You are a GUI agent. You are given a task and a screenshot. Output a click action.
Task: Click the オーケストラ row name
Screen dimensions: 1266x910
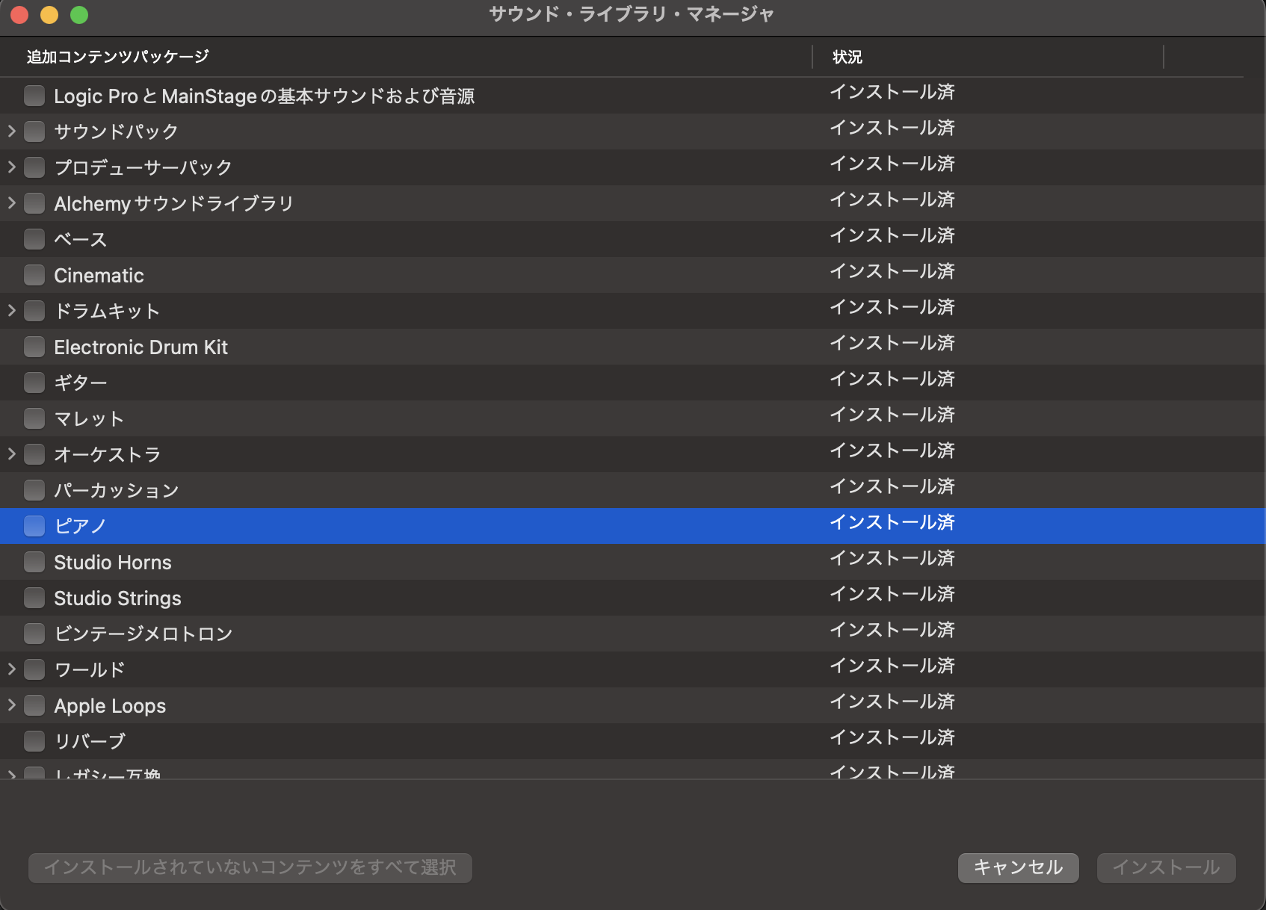pyautogui.click(x=108, y=455)
